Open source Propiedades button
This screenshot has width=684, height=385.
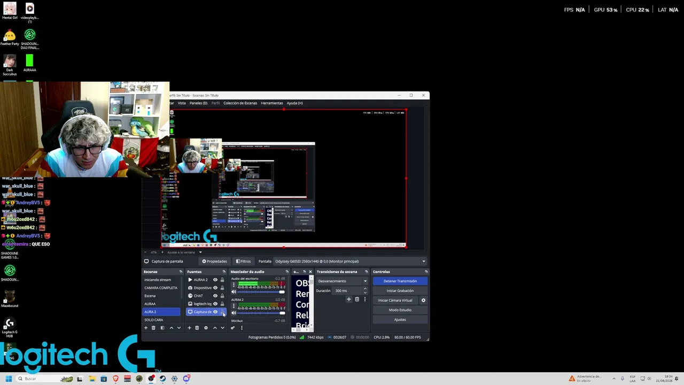214,261
